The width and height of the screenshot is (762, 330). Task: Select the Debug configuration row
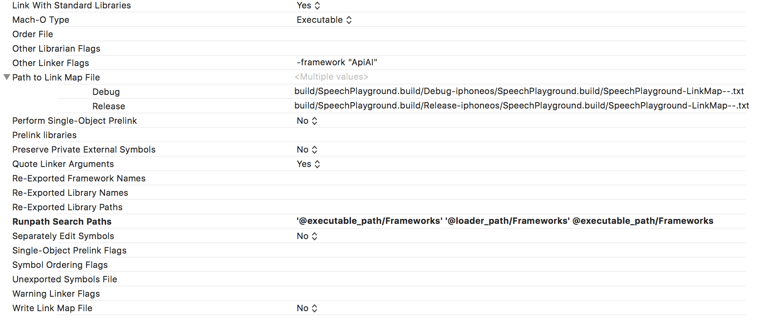(106, 92)
